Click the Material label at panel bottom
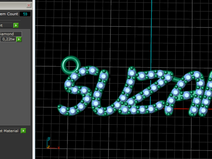 pos(9,131)
